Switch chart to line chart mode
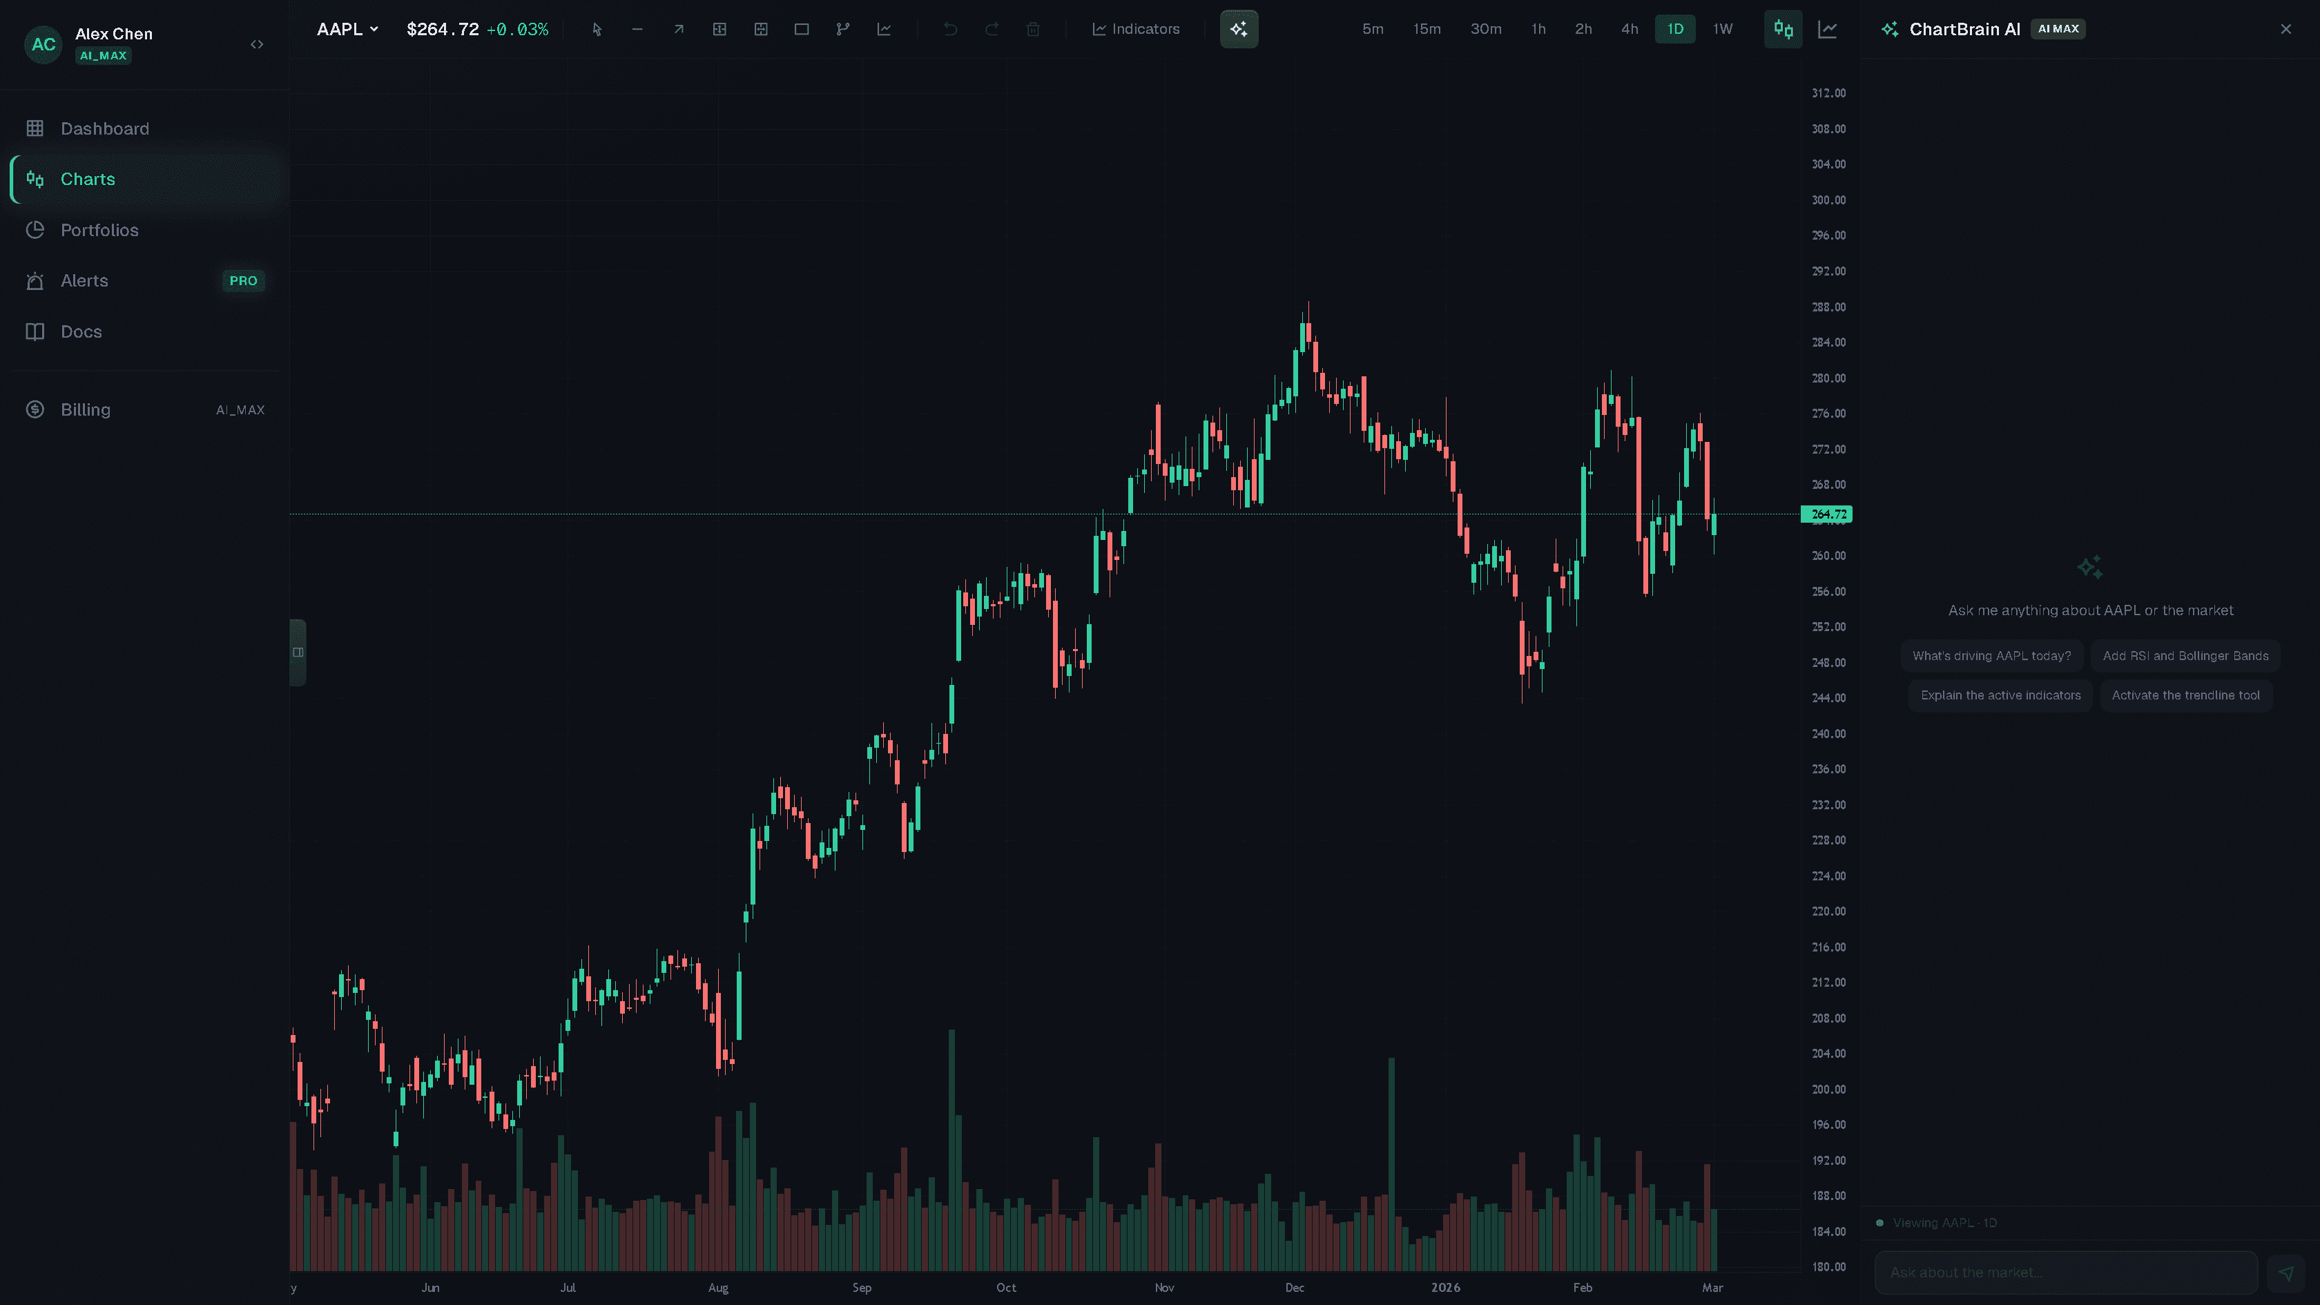This screenshot has height=1305, width=2320. pyautogui.click(x=1829, y=29)
